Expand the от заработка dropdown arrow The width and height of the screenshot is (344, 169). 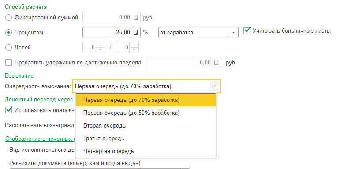click(234, 33)
